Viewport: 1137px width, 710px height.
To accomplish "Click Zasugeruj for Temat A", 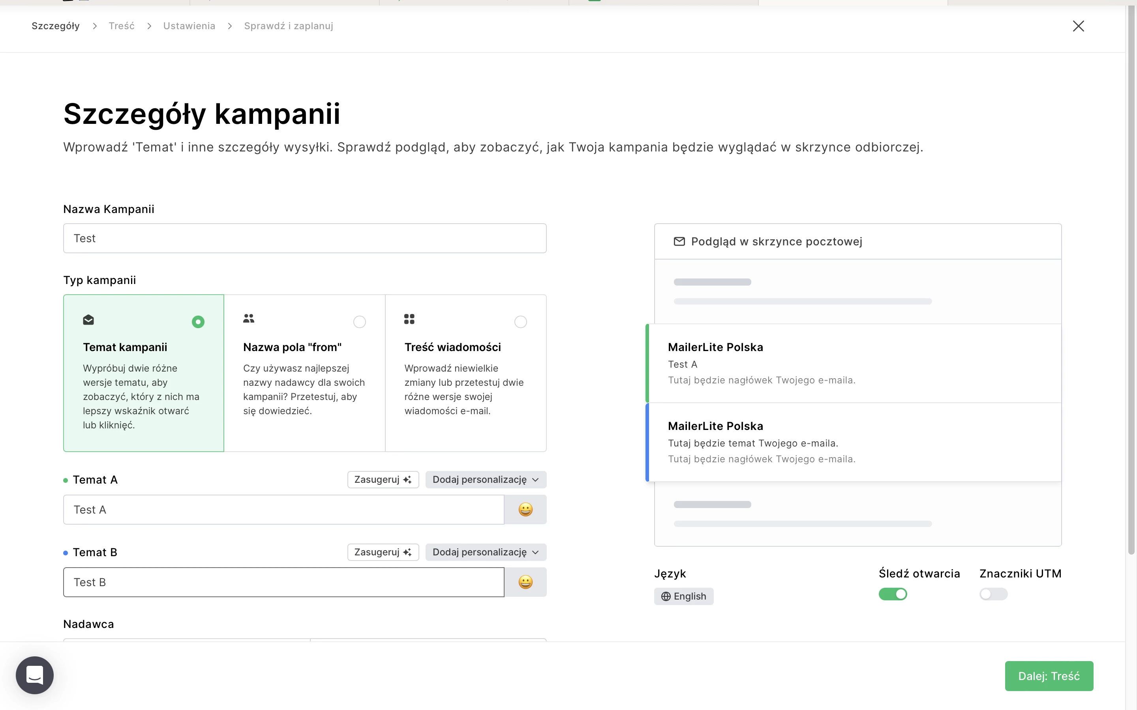I will 383,479.
